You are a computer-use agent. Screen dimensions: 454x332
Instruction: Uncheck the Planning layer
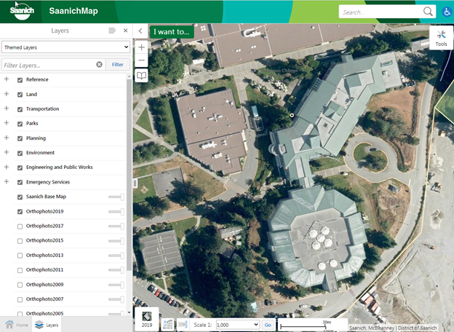pos(20,138)
